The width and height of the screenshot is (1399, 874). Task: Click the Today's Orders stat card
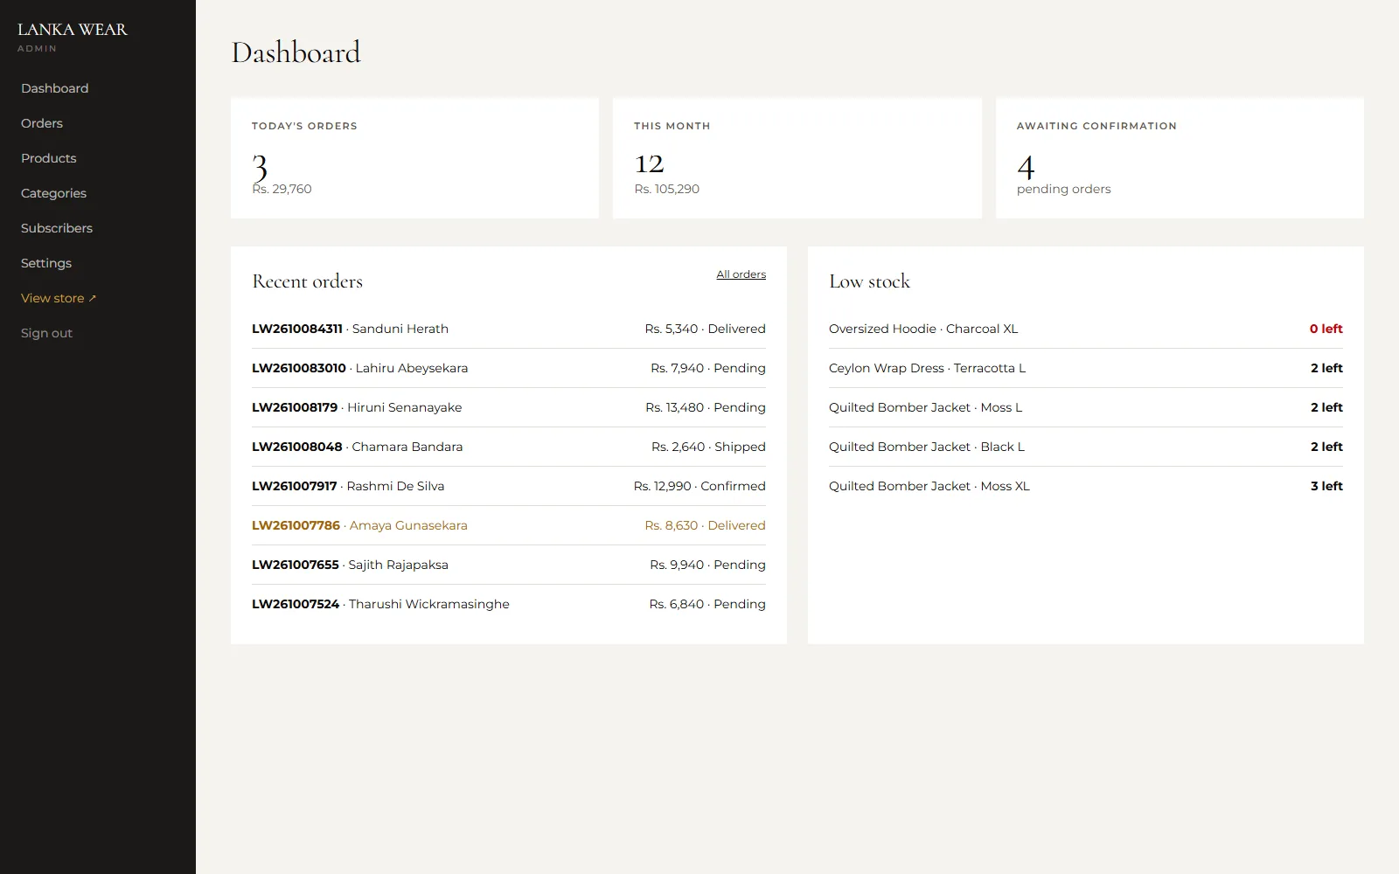point(414,158)
